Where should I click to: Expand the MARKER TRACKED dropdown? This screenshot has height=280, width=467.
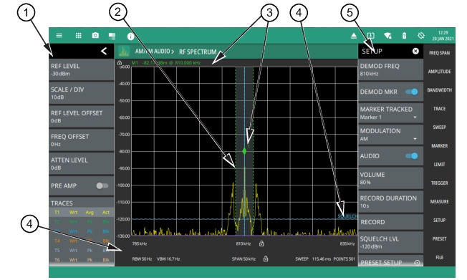(x=390, y=113)
